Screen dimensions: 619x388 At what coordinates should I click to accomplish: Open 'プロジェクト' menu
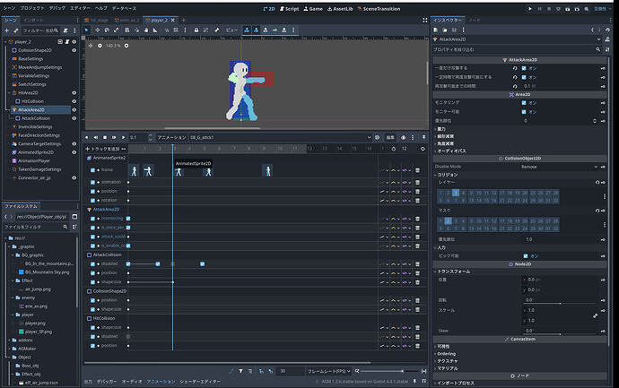coord(32,8)
